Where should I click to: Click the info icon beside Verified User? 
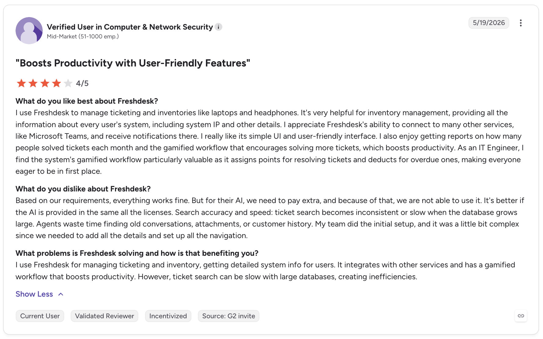pos(218,27)
